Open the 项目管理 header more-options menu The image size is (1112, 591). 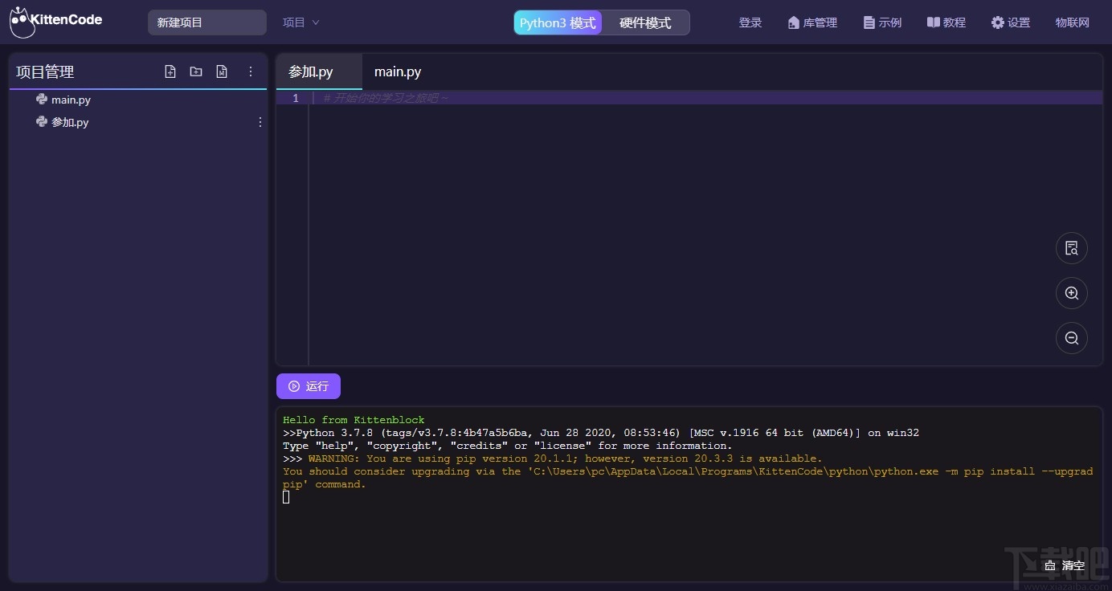pos(251,71)
